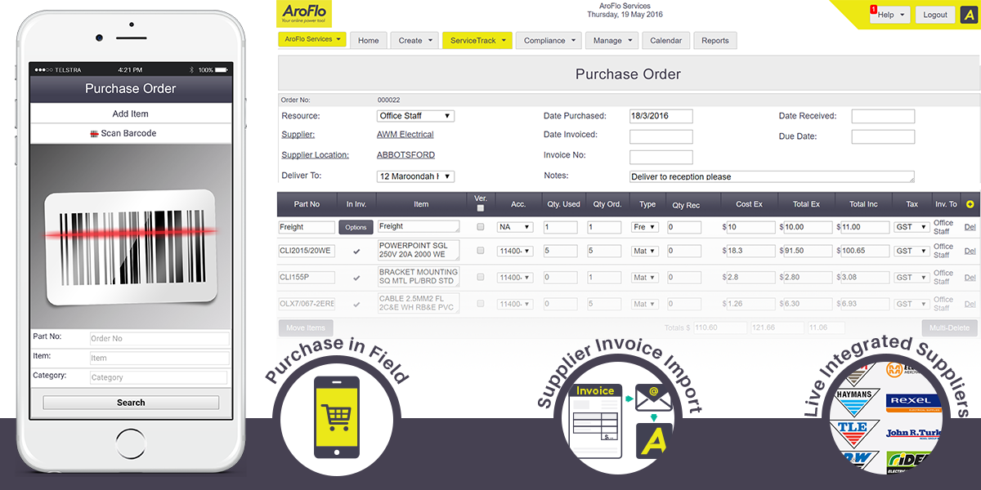Open the Manage menu
The height and width of the screenshot is (490, 981).
pos(612,40)
